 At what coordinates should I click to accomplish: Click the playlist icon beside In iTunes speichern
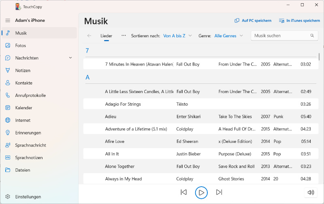[x=281, y=21]
